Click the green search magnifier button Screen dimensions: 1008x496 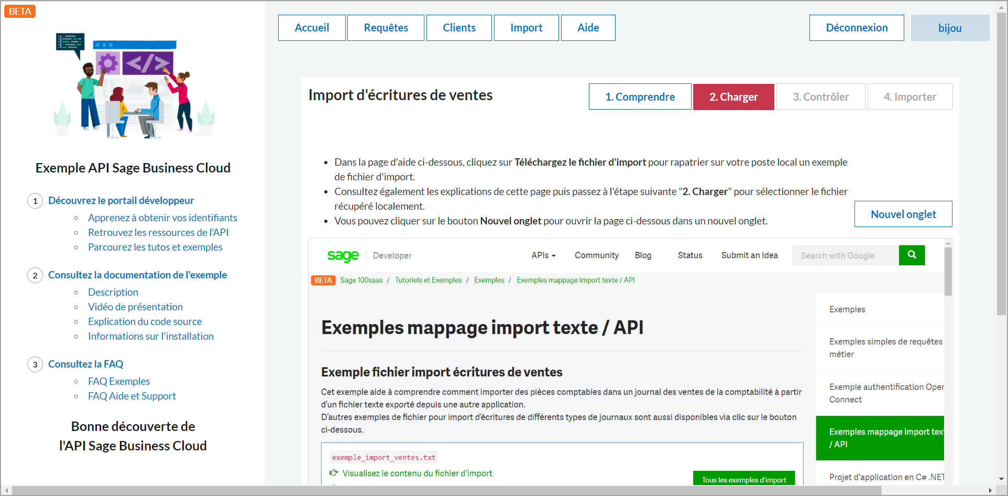pos(912,255)
